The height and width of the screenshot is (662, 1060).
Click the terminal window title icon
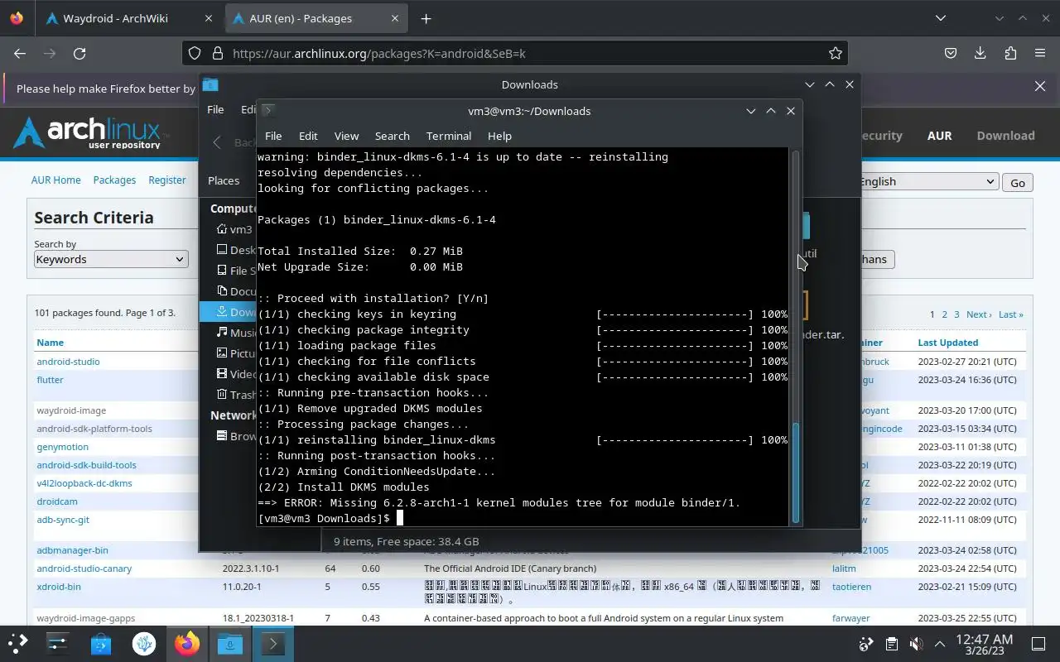pos(267,110)
